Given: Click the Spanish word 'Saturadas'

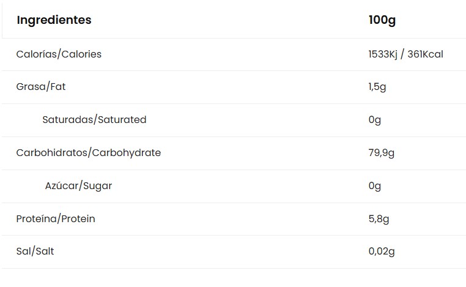Looking at the screenshot, I should [66, 120].
